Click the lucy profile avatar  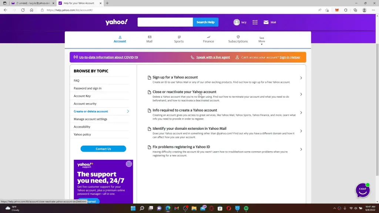tap(237, 22)
